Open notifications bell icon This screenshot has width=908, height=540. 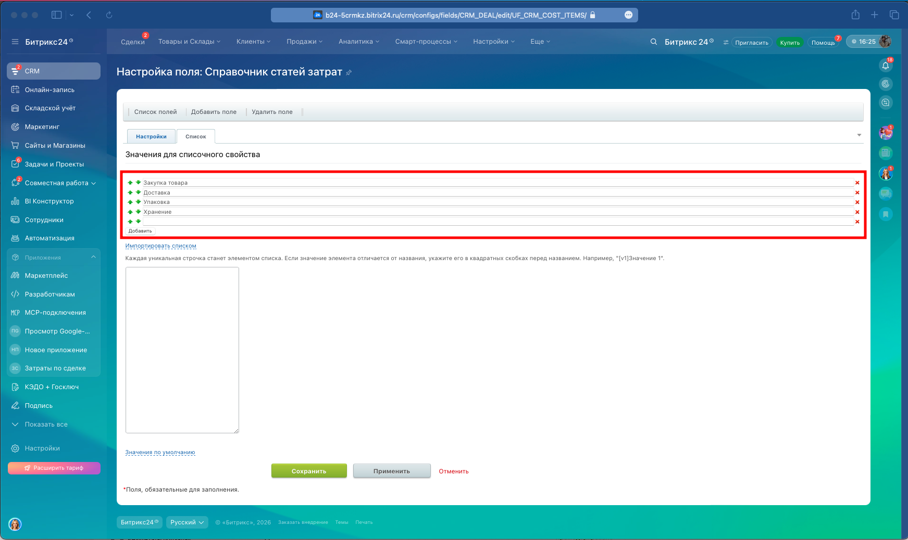886,66
